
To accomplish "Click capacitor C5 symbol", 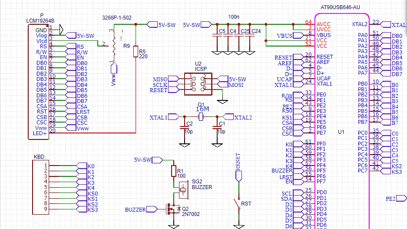I will (217, 35).
